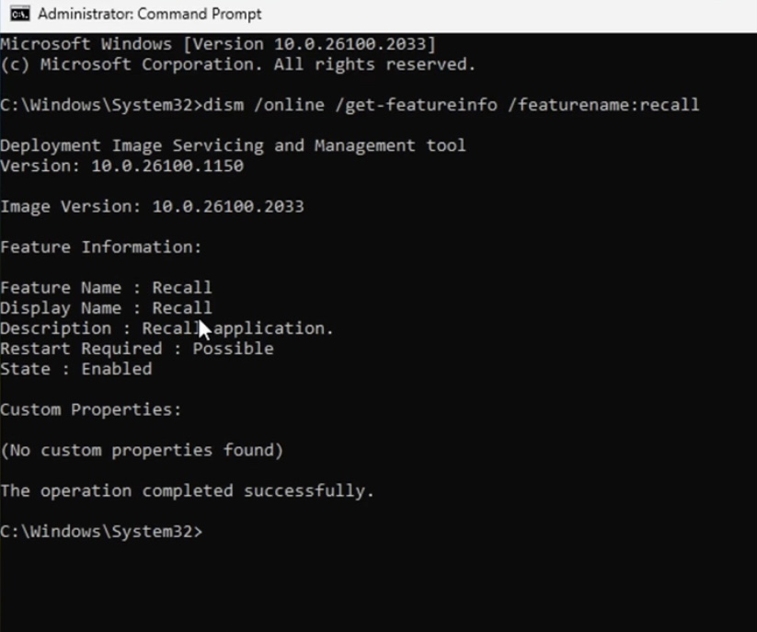
Task: Click the empty console area below the prompt
Action: coord(379,589)
